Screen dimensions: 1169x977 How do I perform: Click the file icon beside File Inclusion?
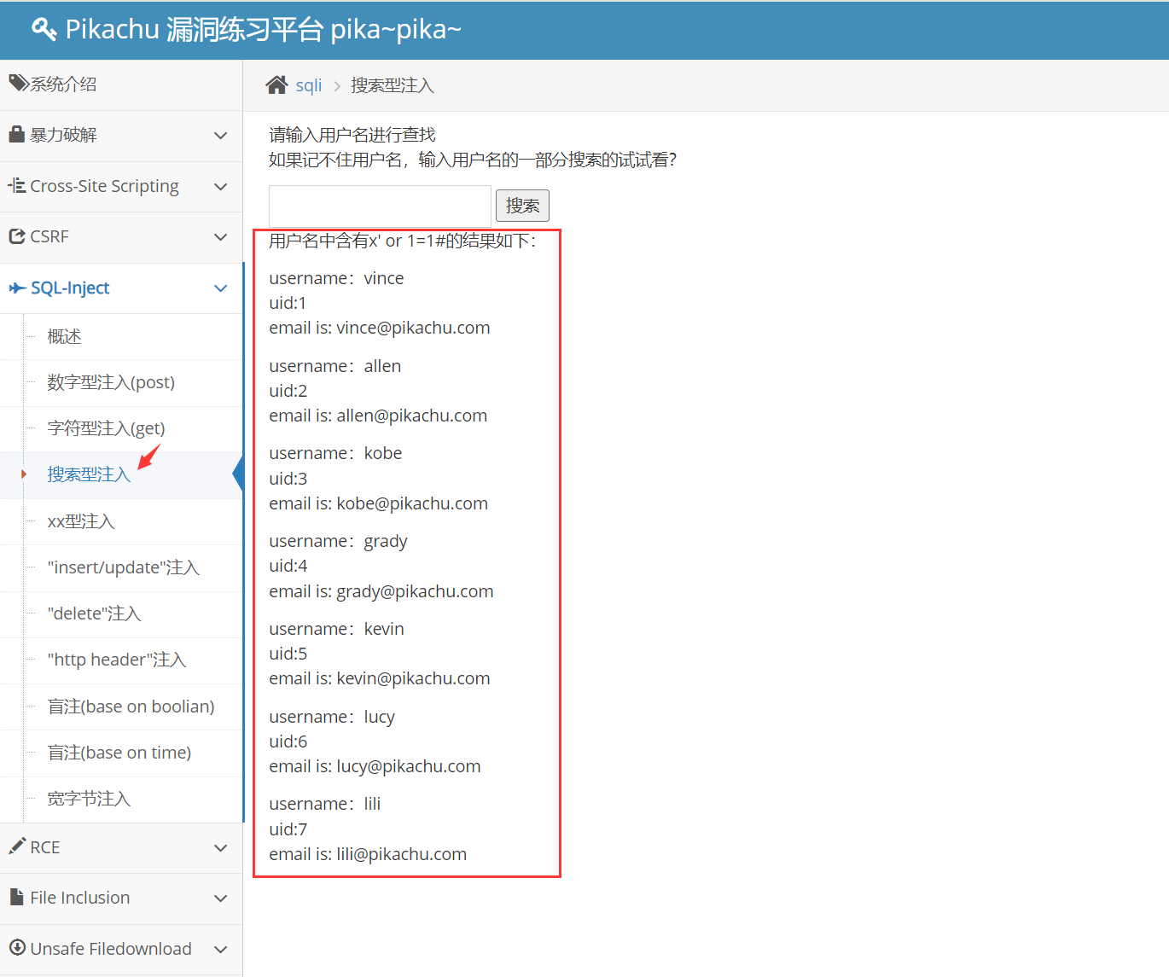(16, 897)
